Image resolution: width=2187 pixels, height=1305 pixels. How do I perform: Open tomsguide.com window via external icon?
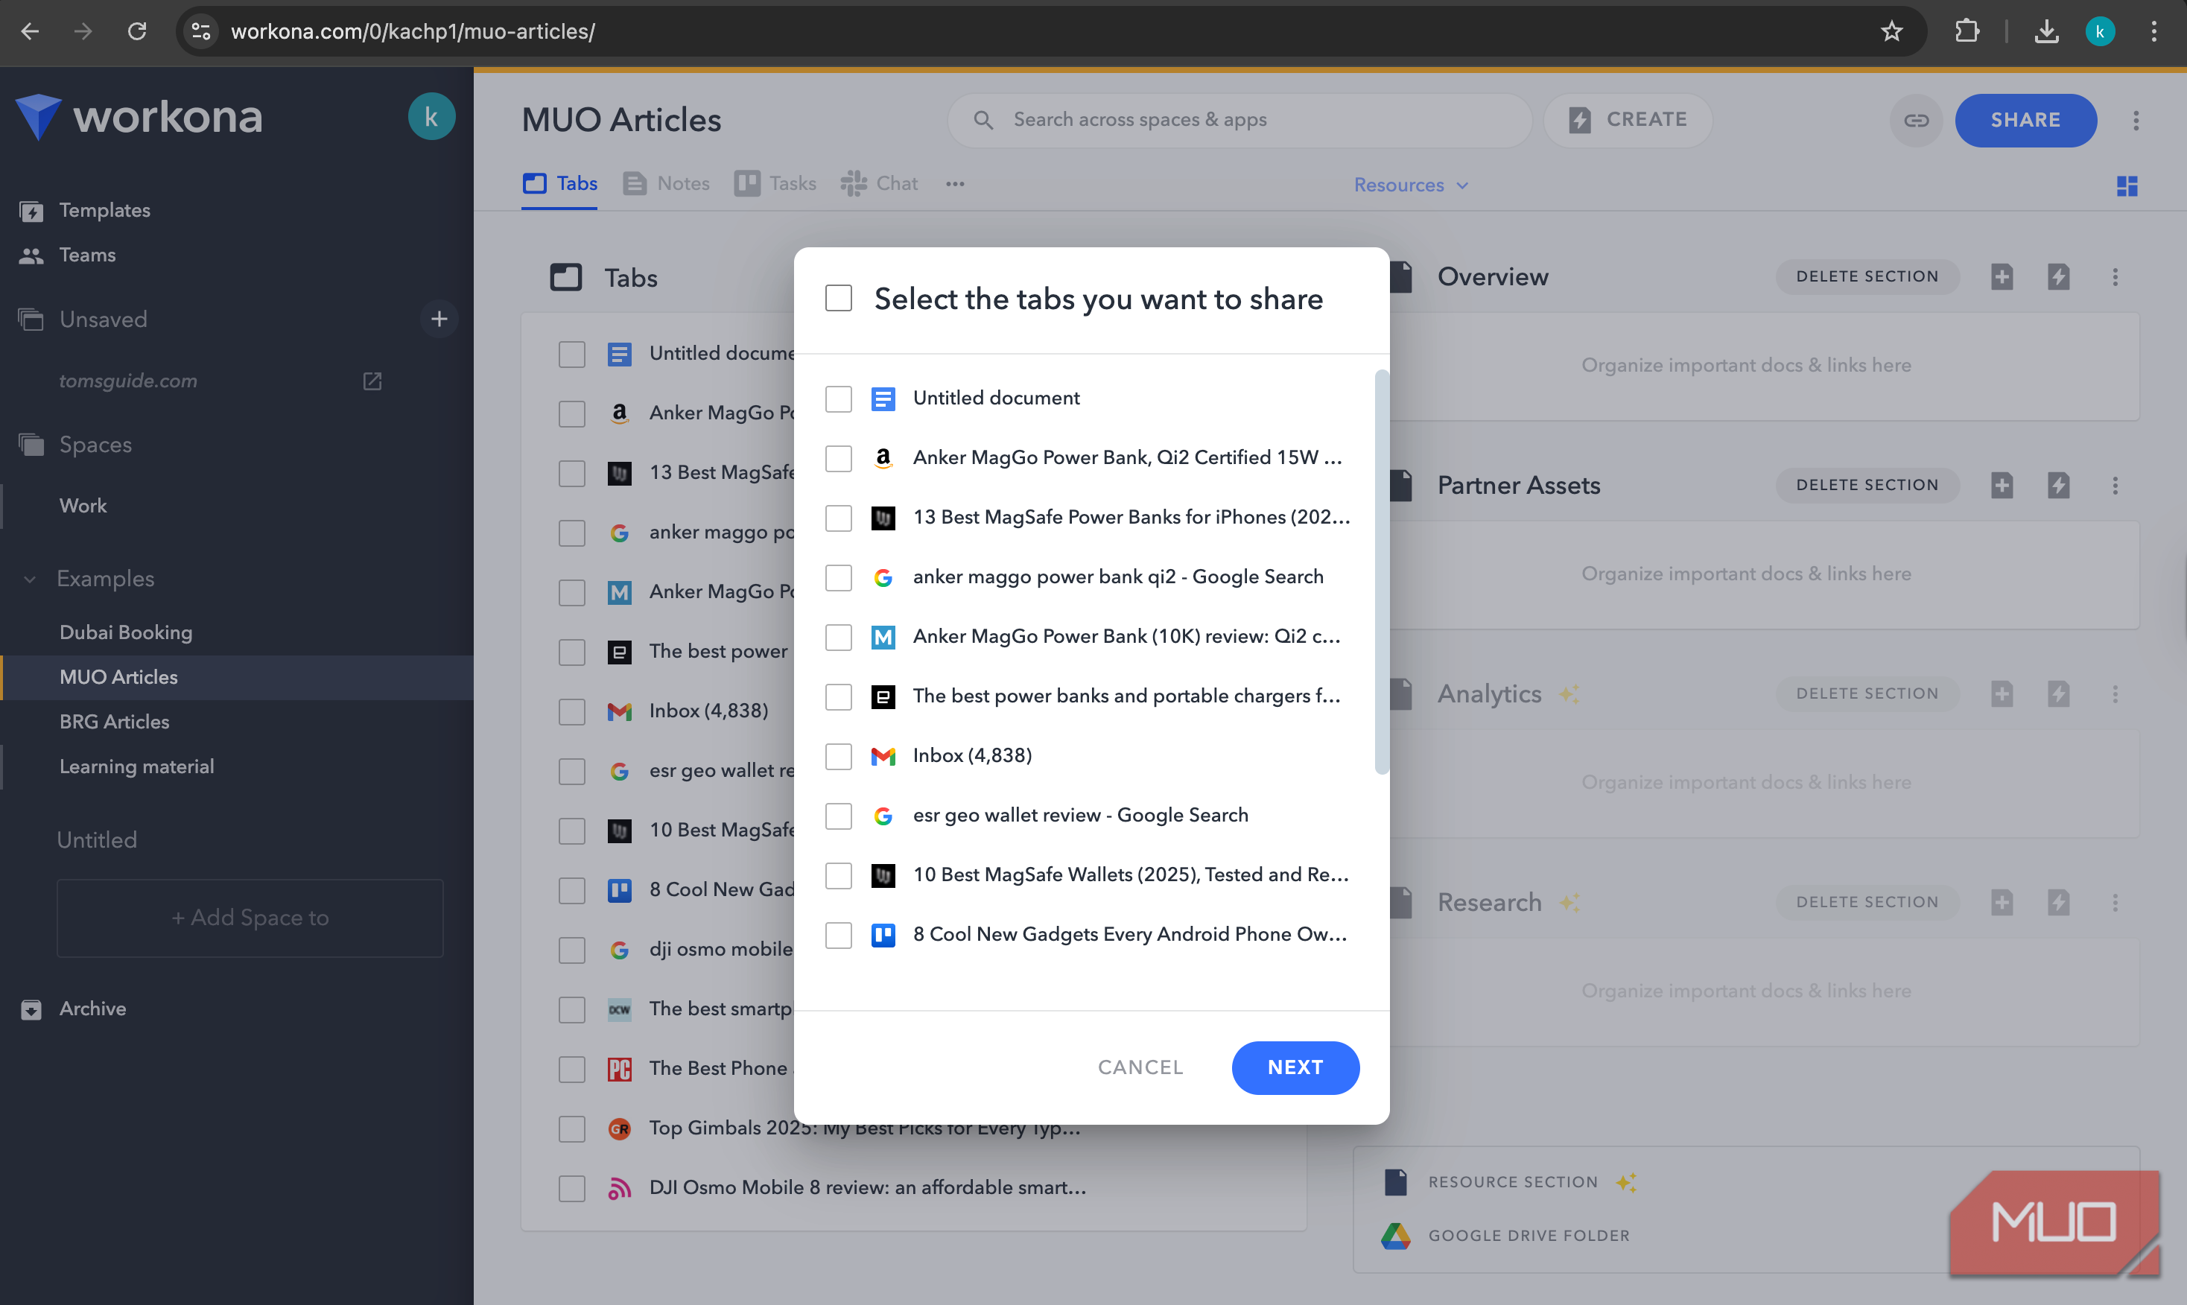pos(372,381)
